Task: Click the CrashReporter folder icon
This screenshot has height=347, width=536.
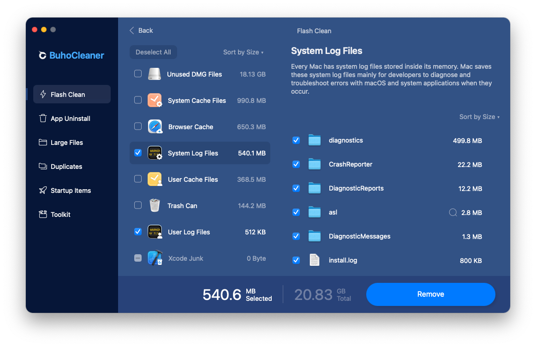Action: pos(315,164)
